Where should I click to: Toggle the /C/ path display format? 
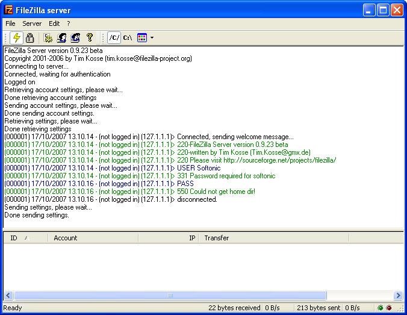[x=114, y=37]
